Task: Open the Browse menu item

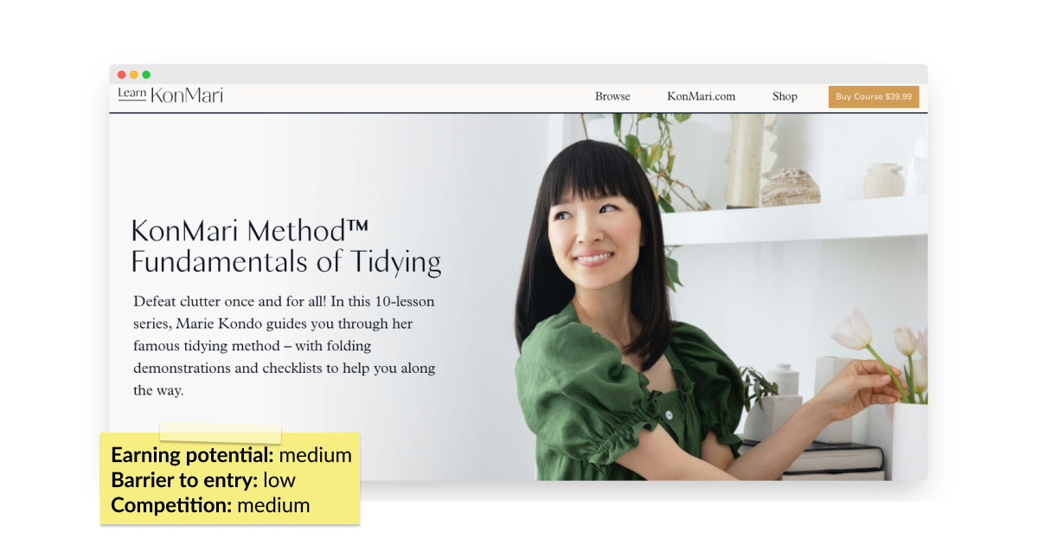Action: click(x=612, y=96)
